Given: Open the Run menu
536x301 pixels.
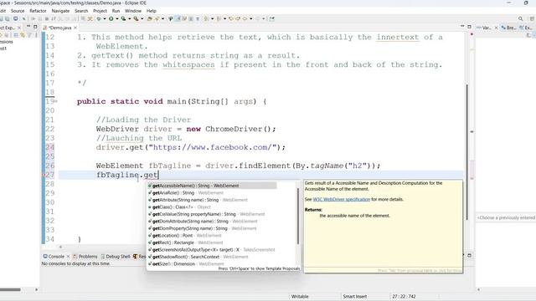Looking at the screenshot, I should [116, 11].
